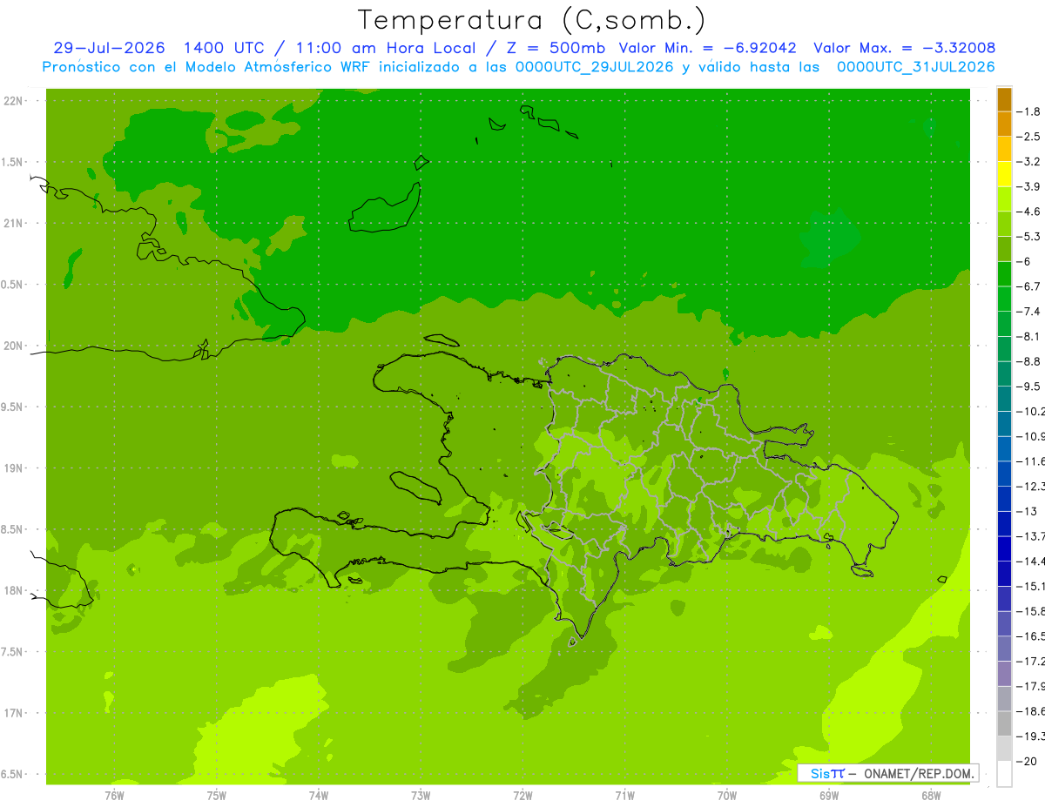This screenshot has width=1045, height=807.
Task: Click the "-1.8" color bar label
Action: (1030, 111)
